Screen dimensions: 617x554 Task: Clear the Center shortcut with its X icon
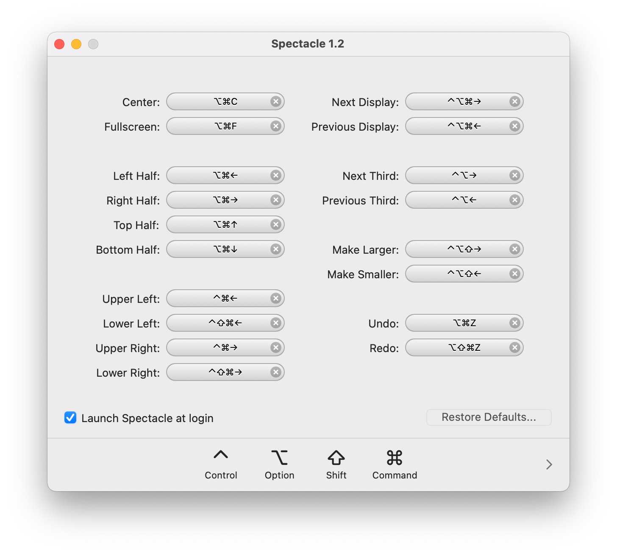pyautogui.click(x=276, y=101)
